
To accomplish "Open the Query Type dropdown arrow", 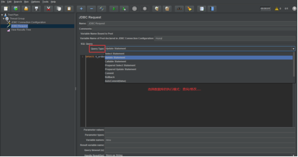I will [293, 49].
